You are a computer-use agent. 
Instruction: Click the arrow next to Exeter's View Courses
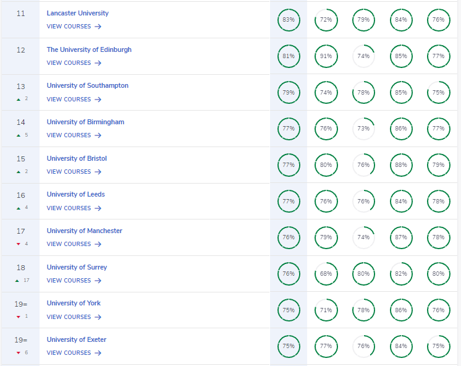pyautogui.click(x=98, y=353)
